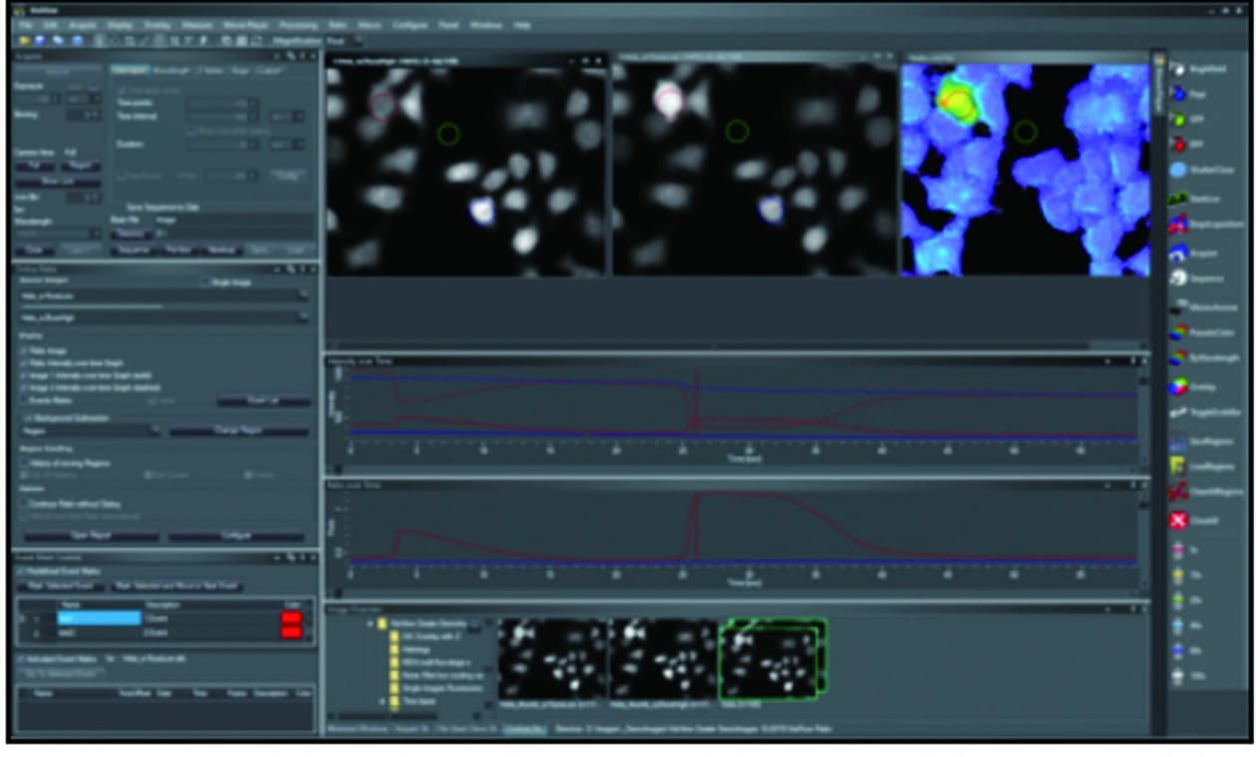Viewport: 1260px width, 757px height.
Task: Click the red X CloseAll sidebar icon
Action: pyautogui.click(x=1179, y=521)
